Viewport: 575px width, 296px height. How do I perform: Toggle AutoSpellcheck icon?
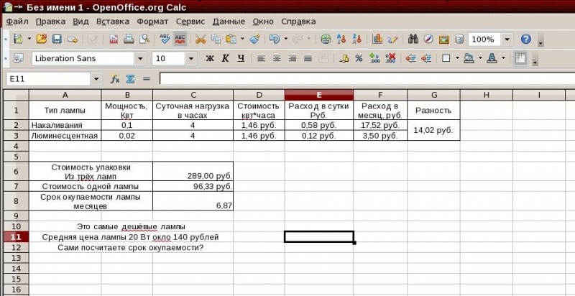180,39
